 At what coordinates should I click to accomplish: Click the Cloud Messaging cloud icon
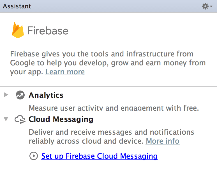[x=20, y=119]
